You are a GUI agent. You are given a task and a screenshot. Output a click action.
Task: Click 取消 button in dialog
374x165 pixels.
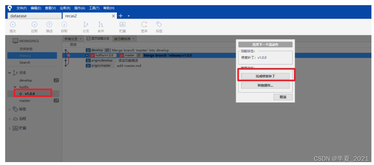(283, 97)
